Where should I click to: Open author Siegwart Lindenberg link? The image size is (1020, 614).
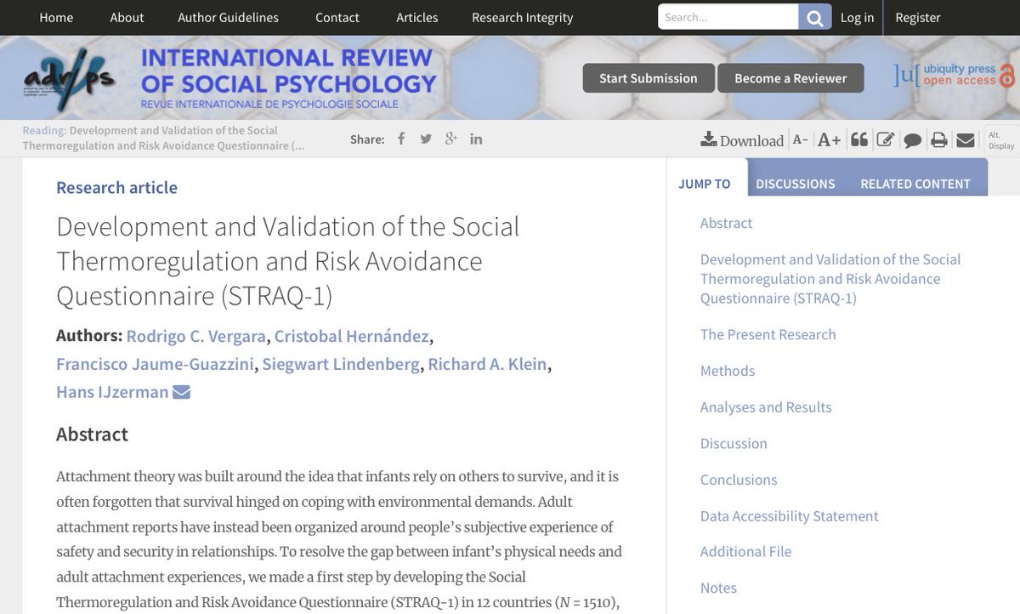tap(341, 364)
